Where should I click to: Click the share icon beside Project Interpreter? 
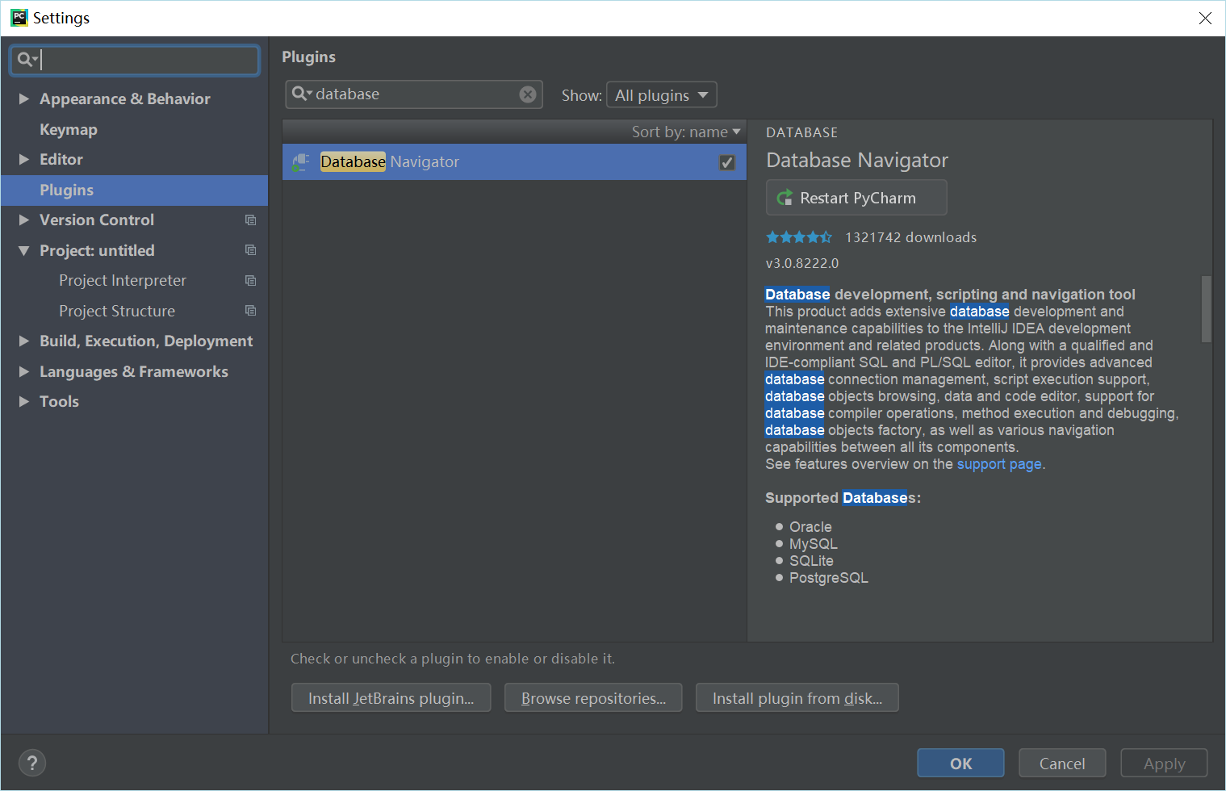250,280
